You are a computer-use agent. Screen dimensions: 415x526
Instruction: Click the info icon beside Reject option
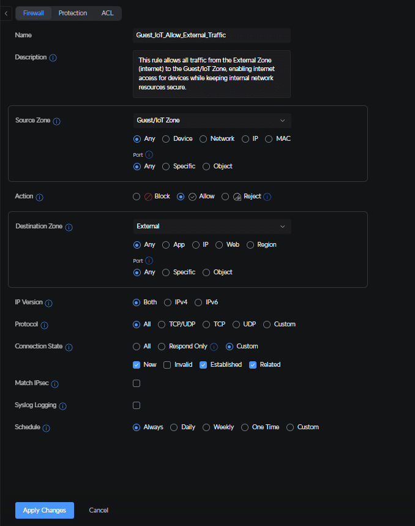pos(267,197)
